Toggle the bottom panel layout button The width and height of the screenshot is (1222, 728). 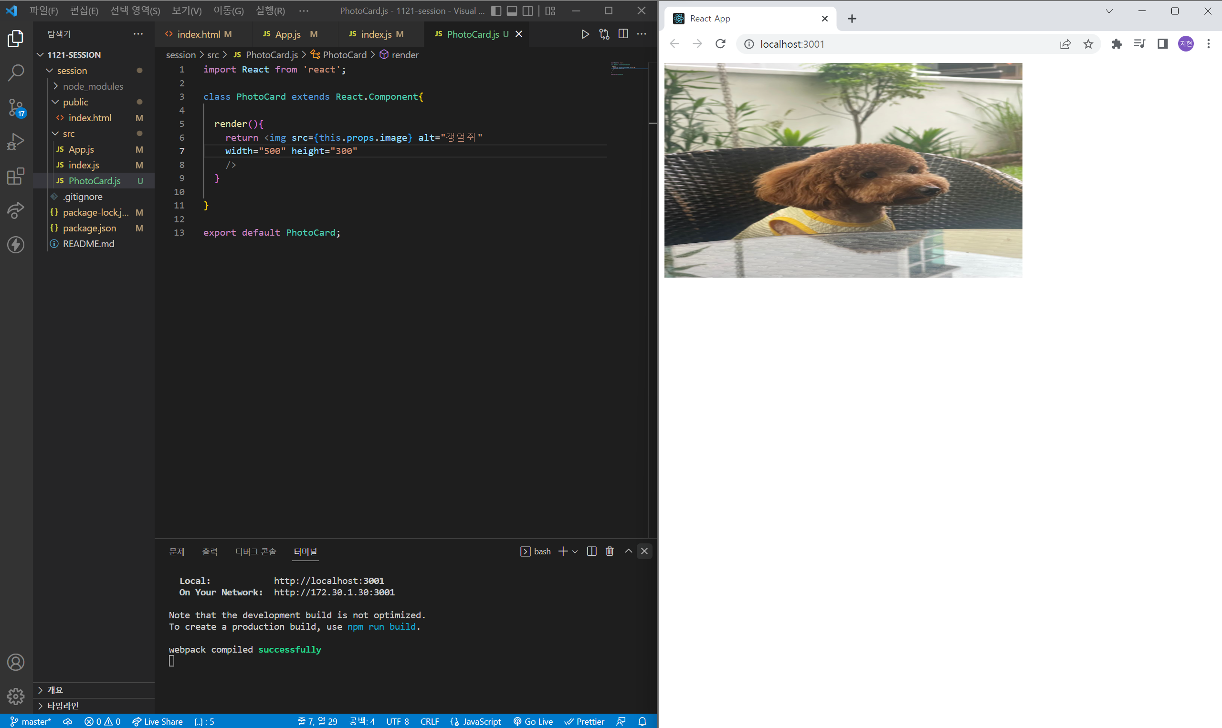coord(511,11)
